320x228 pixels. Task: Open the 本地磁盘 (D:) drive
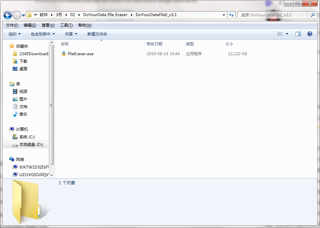tap(31, 145)
